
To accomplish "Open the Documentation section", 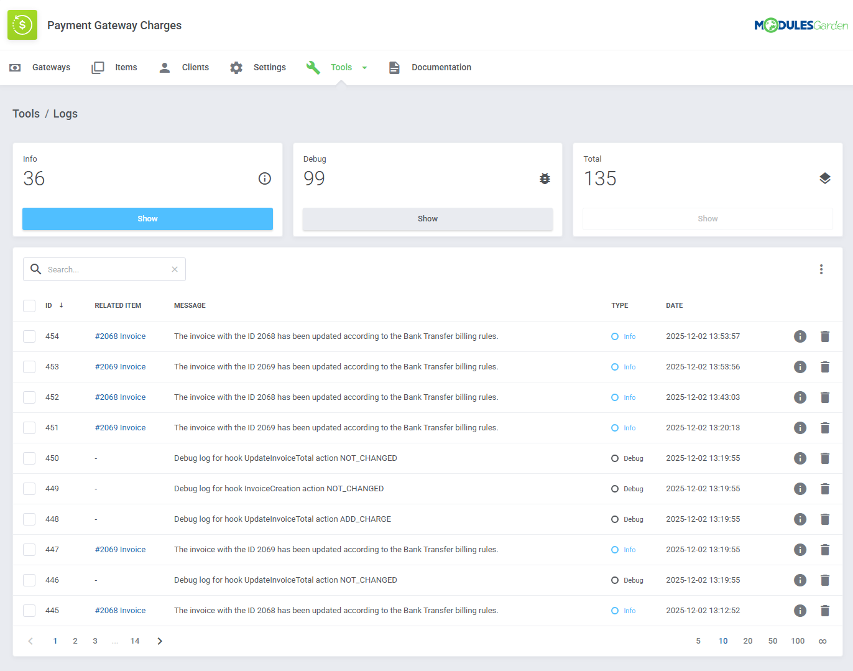I will pyautogui.click(x=441, y=67).
